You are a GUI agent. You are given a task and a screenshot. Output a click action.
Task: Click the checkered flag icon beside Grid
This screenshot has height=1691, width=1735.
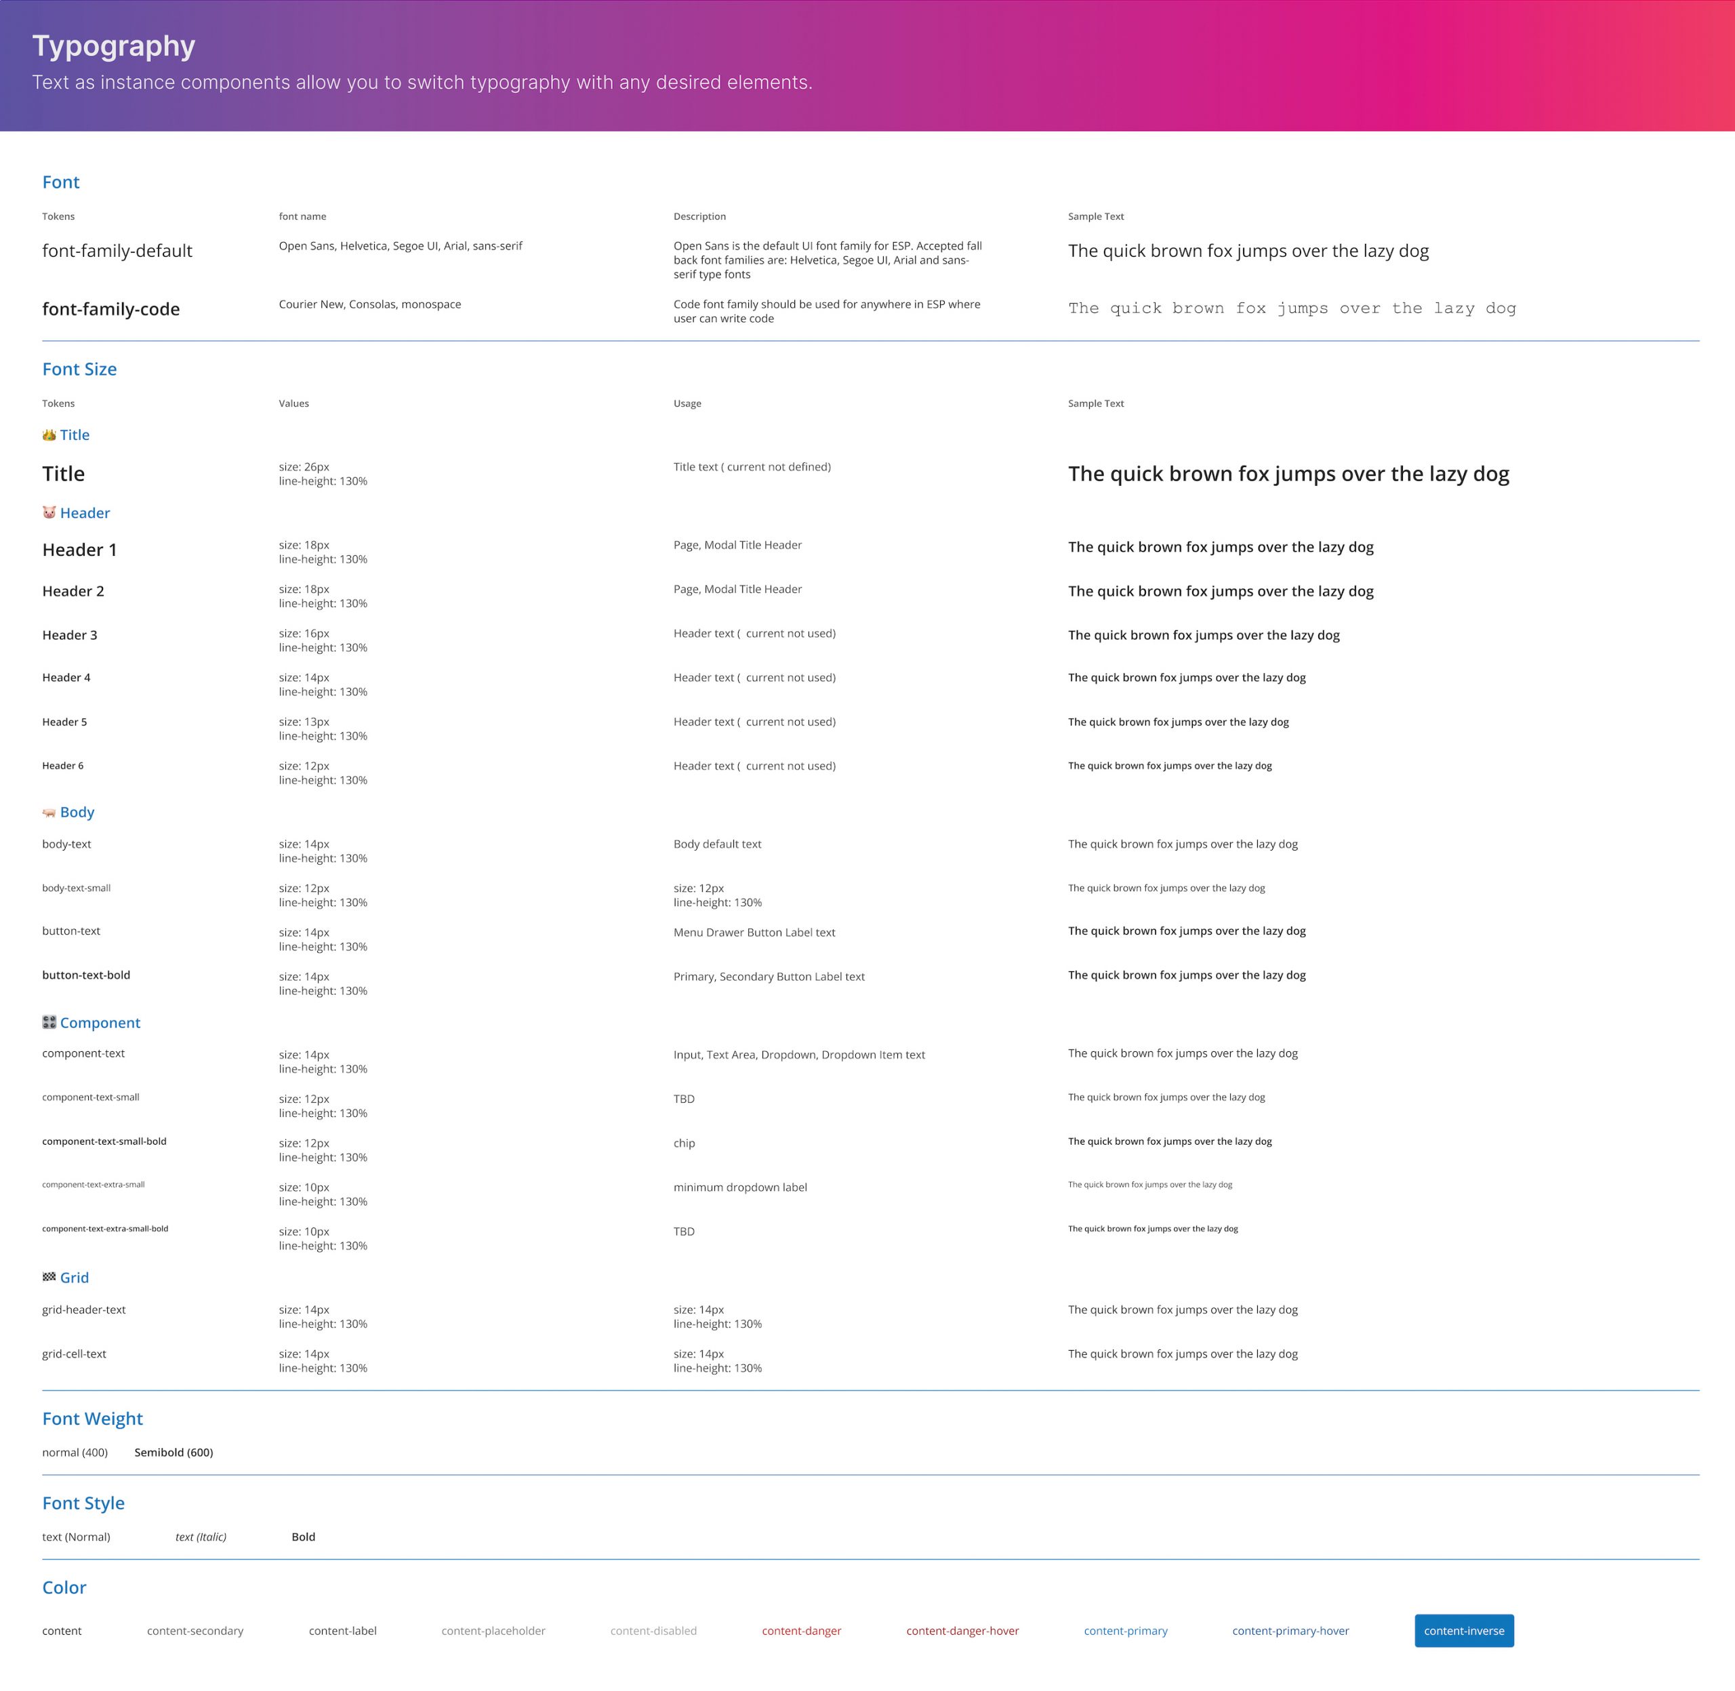coord(49,1277)
